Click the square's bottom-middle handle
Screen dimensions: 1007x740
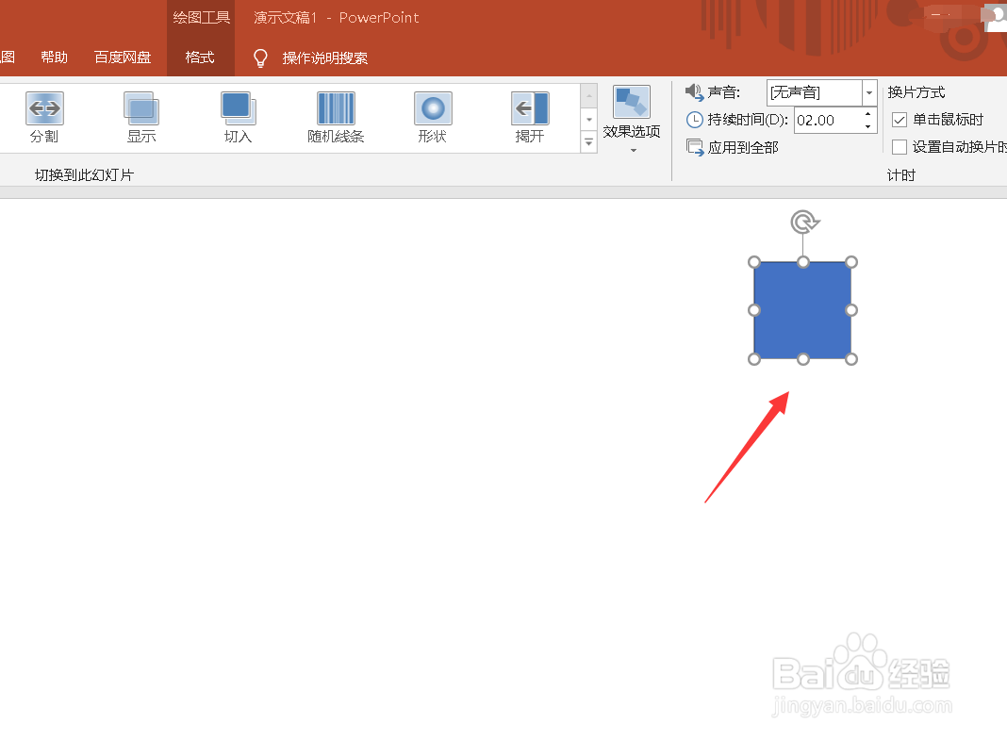click(x=803, y=359)
